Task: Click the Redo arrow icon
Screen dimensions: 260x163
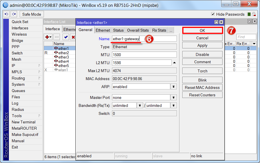Action: click(x=14, y=14)
